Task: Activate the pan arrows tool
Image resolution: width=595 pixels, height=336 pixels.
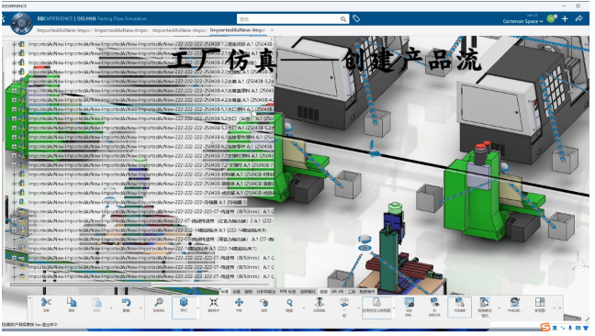Action: (239, 305)
